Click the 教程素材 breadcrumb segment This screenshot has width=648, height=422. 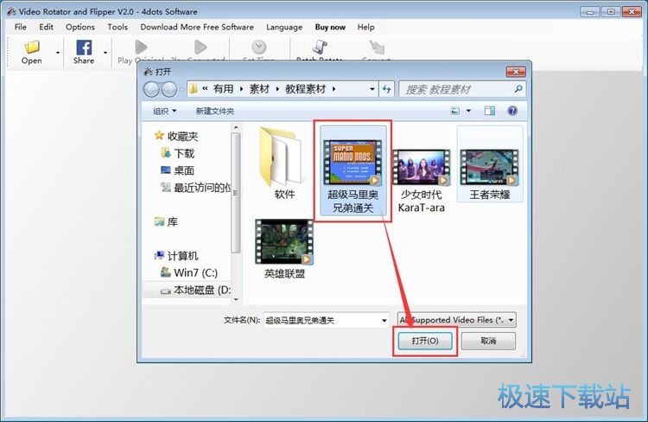[306, 89]
